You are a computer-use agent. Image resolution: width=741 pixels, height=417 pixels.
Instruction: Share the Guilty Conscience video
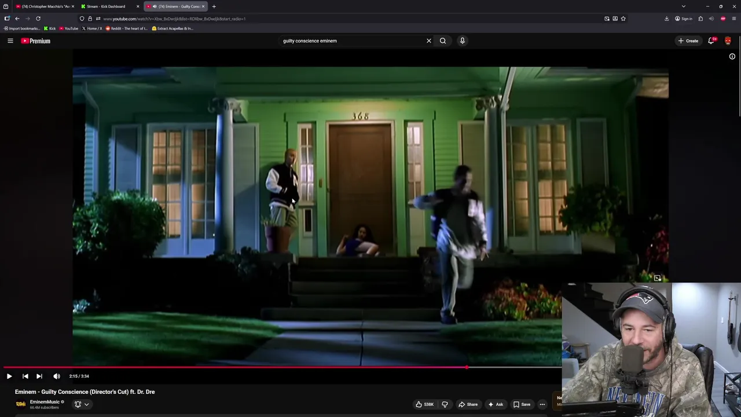point(468,404)
